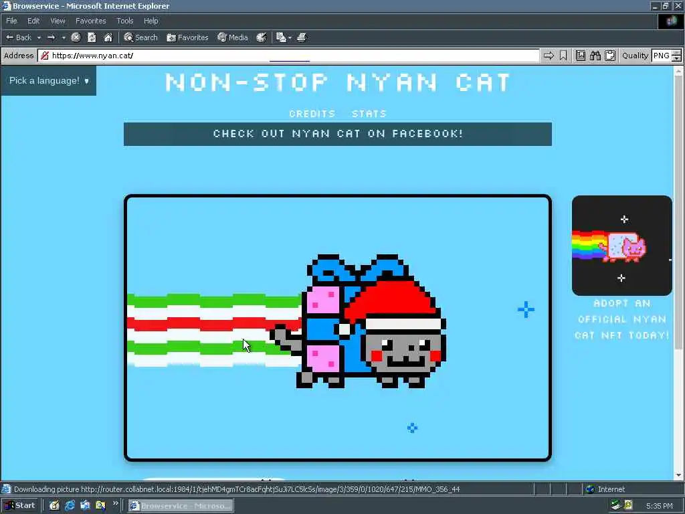Viewport: 685px width, 514px height.
Task: Open the Quality PNG dropdown
Action: [666, 56]
